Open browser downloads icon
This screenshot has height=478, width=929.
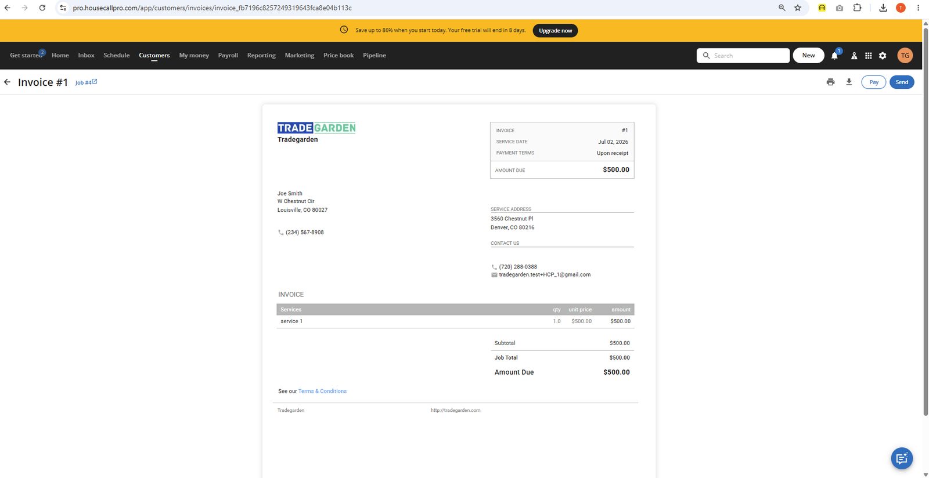(883, 8)
